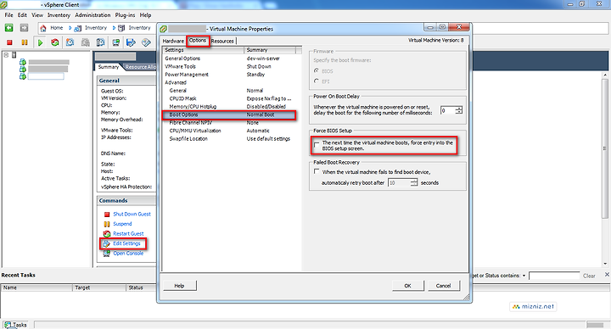
Task: Click the red Shut Down Guest command icon
Action: (107, 215)
